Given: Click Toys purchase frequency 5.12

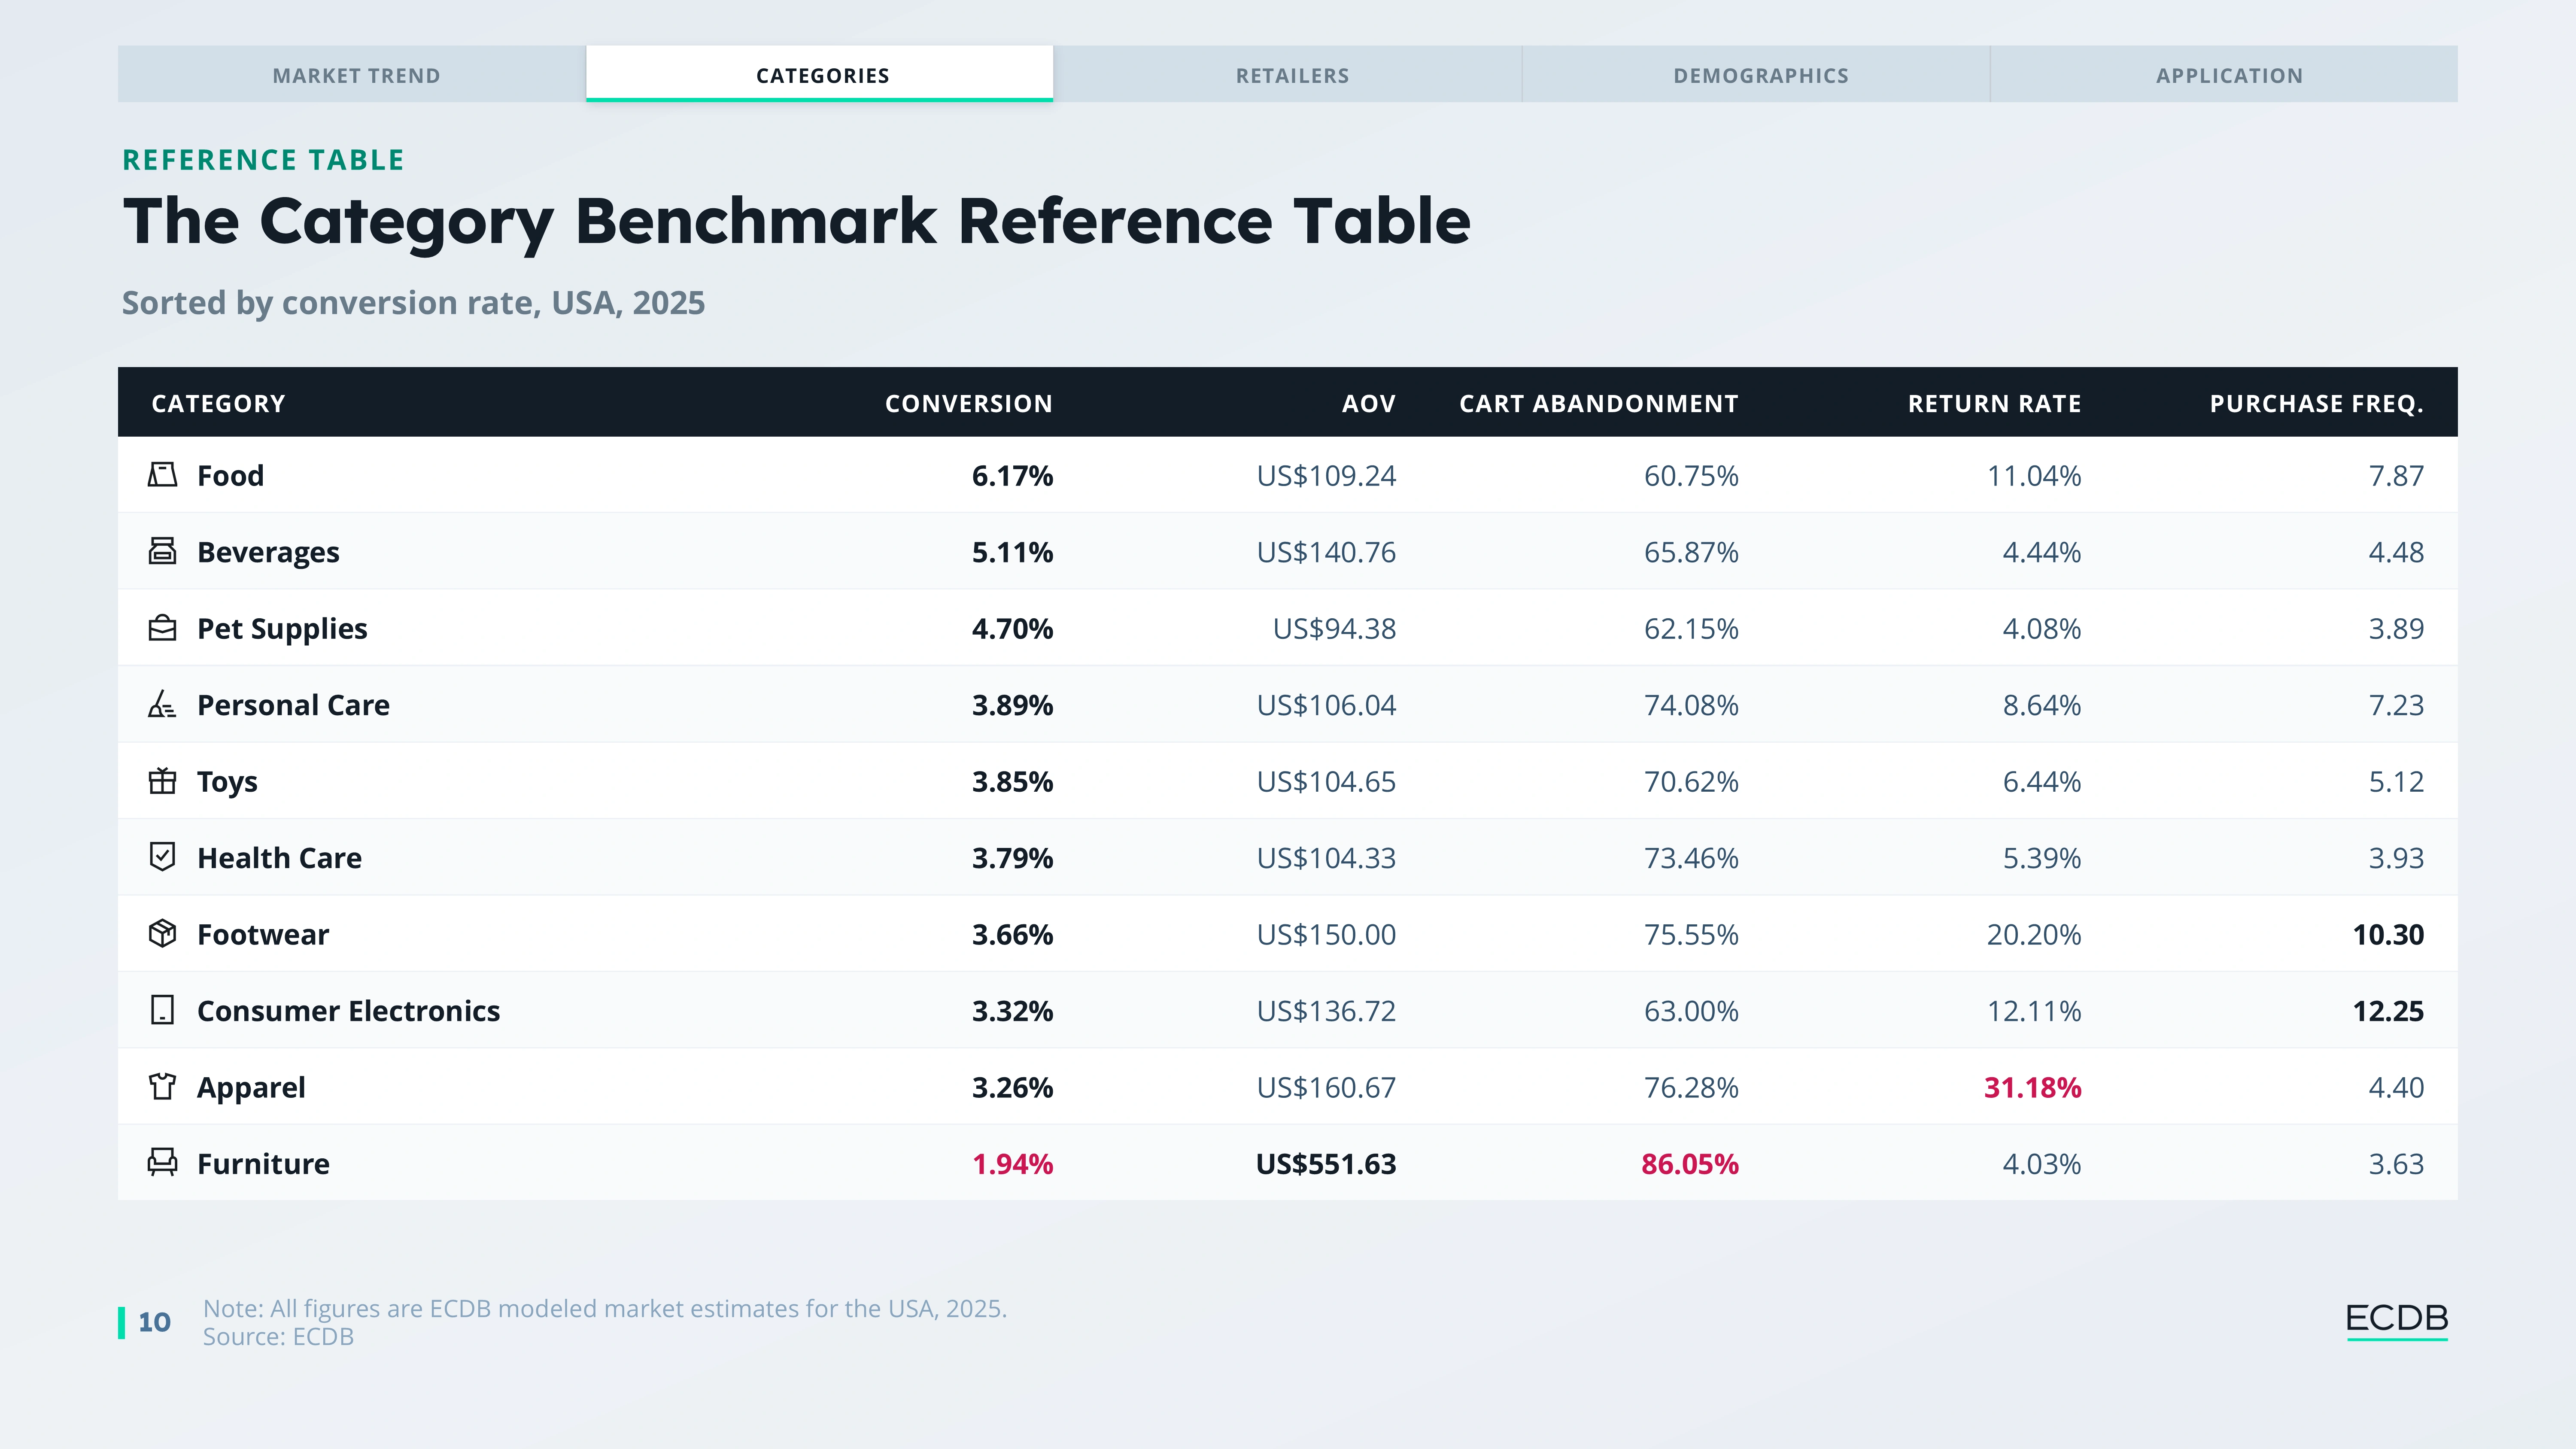Looking at the screenshot, I should click(2396, 782).
